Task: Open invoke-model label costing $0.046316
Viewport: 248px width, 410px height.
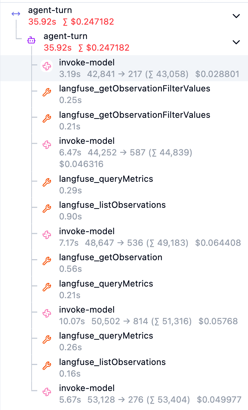Action: [87, 141]
